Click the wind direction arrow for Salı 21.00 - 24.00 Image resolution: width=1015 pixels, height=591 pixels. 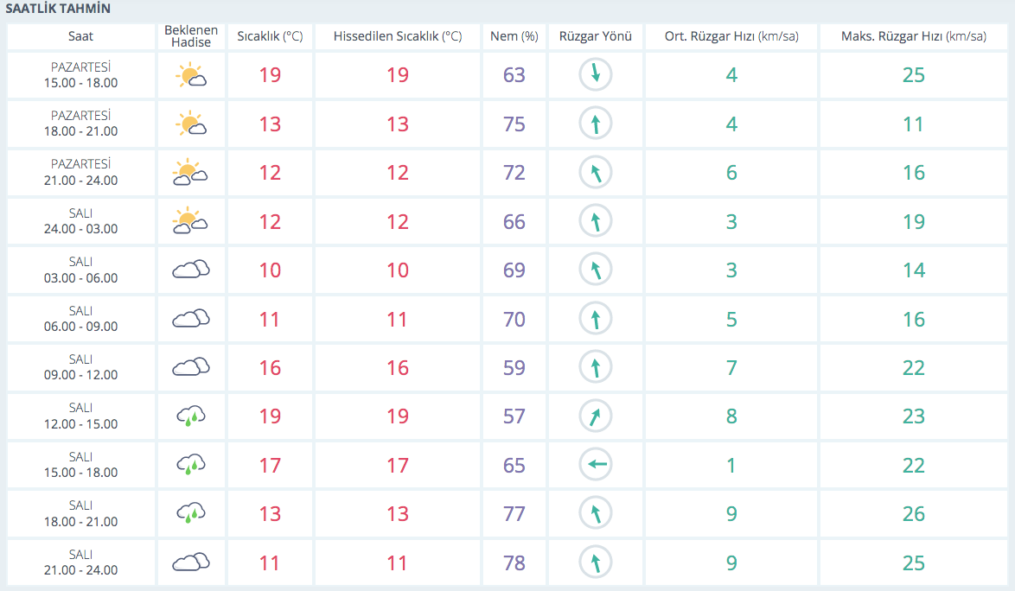[x=595, y=563]
